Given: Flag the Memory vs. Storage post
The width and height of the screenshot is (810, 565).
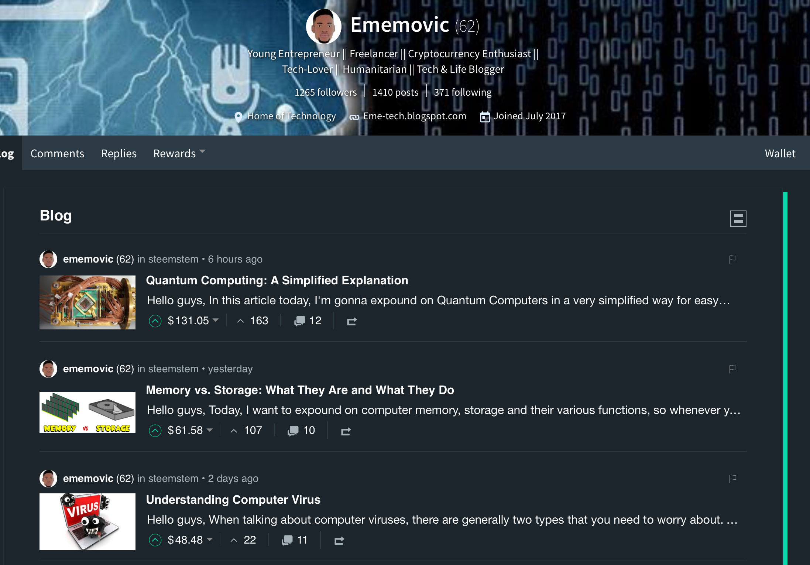Looking at the screenshot, I should (x=733, y=369).
